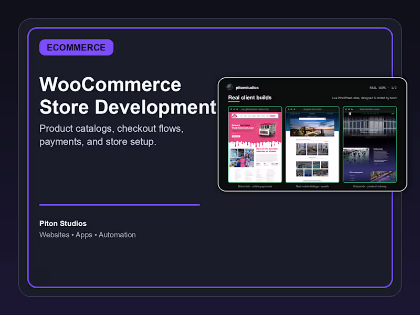Click the Piton Studios name text
Image resolution: width=420 pixels, height=315 pixels.
(x=63, y=224)
